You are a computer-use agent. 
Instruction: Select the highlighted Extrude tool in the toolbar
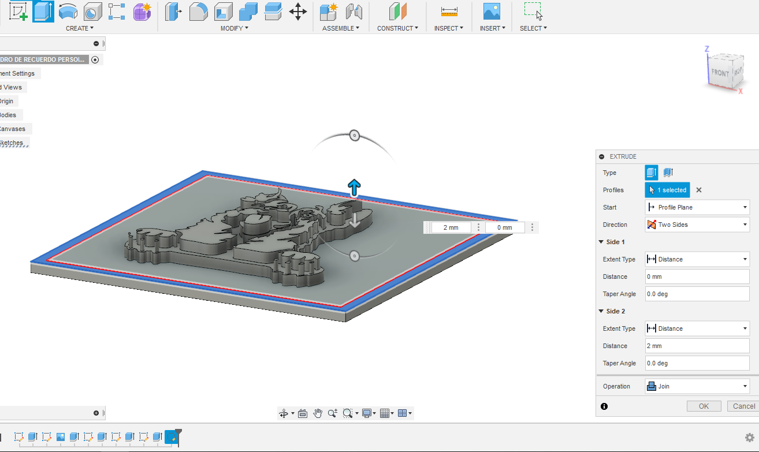click(x=43, y=12)
